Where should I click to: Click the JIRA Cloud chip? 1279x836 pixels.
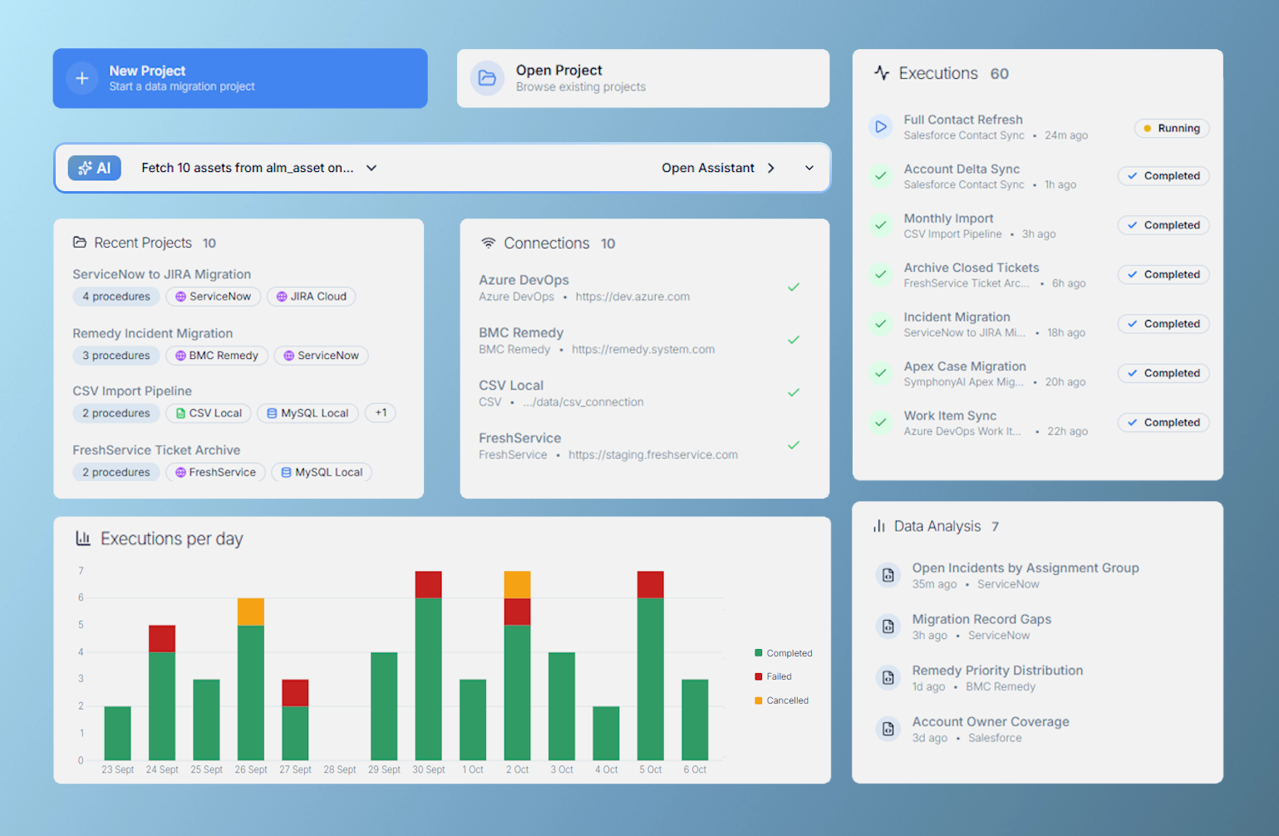311,297
